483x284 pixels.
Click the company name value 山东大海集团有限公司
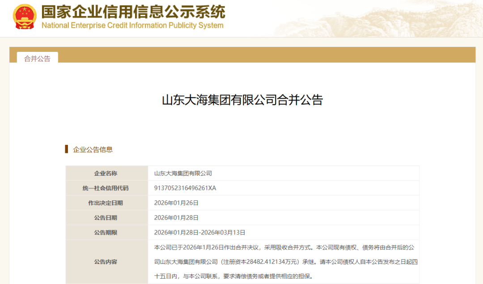point(183,173)
